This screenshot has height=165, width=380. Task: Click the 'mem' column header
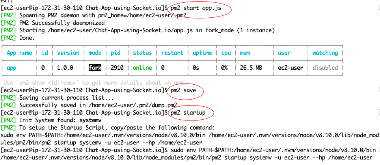point(245,53)
